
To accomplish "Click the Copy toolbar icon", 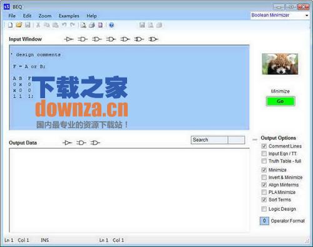I will (47, 25).
